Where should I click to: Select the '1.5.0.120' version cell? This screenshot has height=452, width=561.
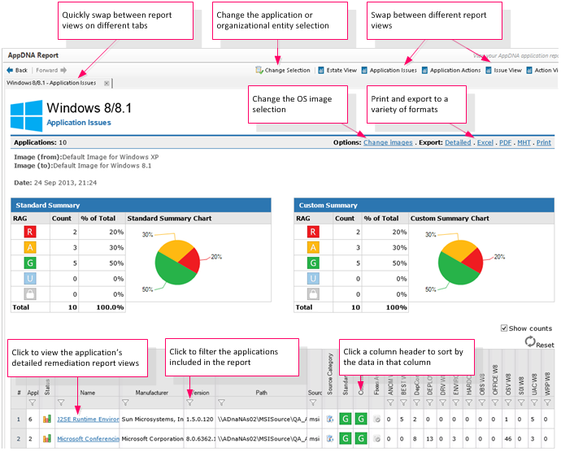pos(200,419)
